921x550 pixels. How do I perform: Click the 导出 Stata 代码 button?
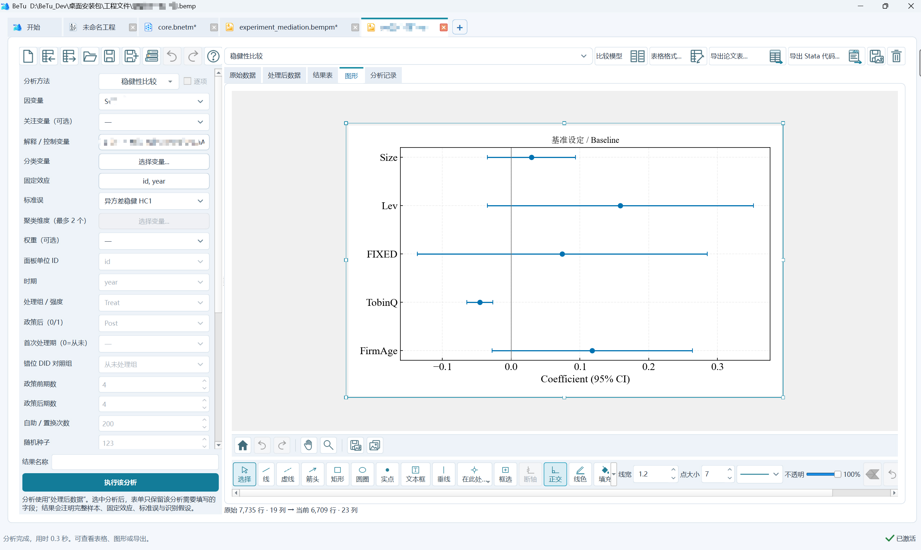click(x=826, y=56)
